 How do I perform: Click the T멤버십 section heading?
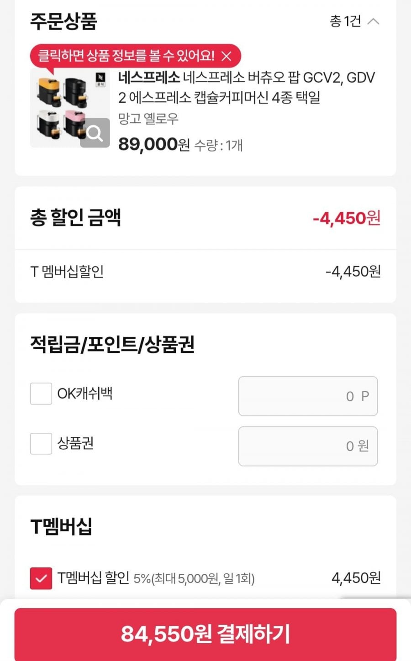point(61,526)
